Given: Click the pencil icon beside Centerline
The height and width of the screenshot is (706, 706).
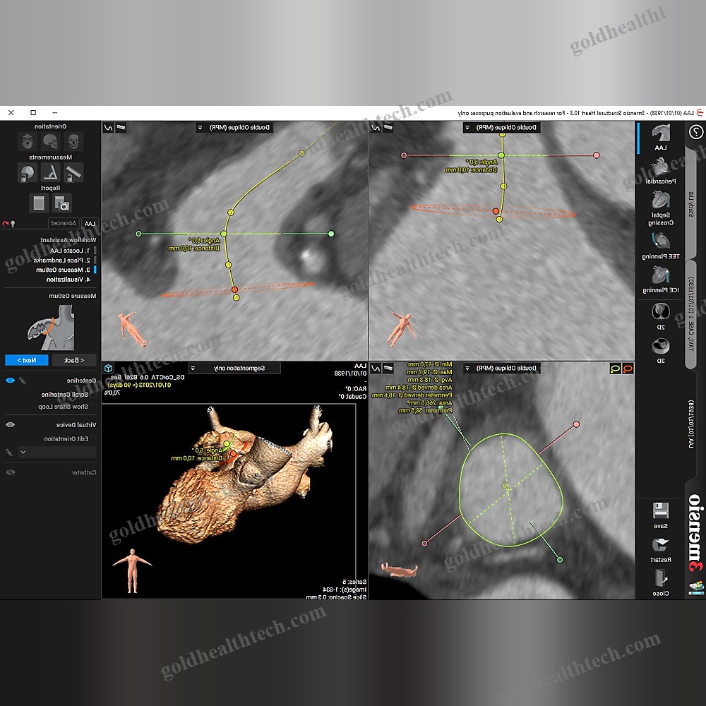Looking at the screenshot, I should tap(22, 381).
